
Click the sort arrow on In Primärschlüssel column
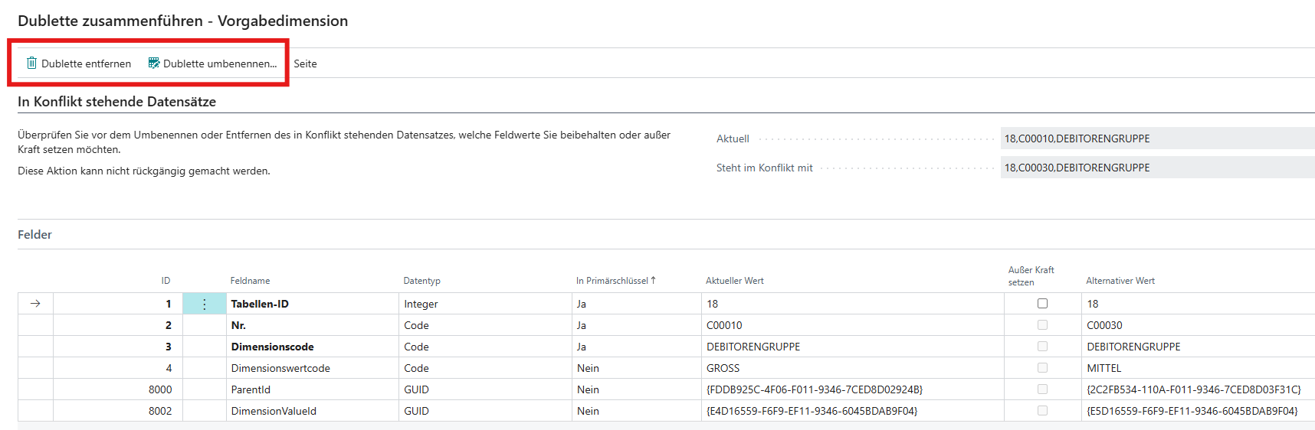click(x=653, y=281)
